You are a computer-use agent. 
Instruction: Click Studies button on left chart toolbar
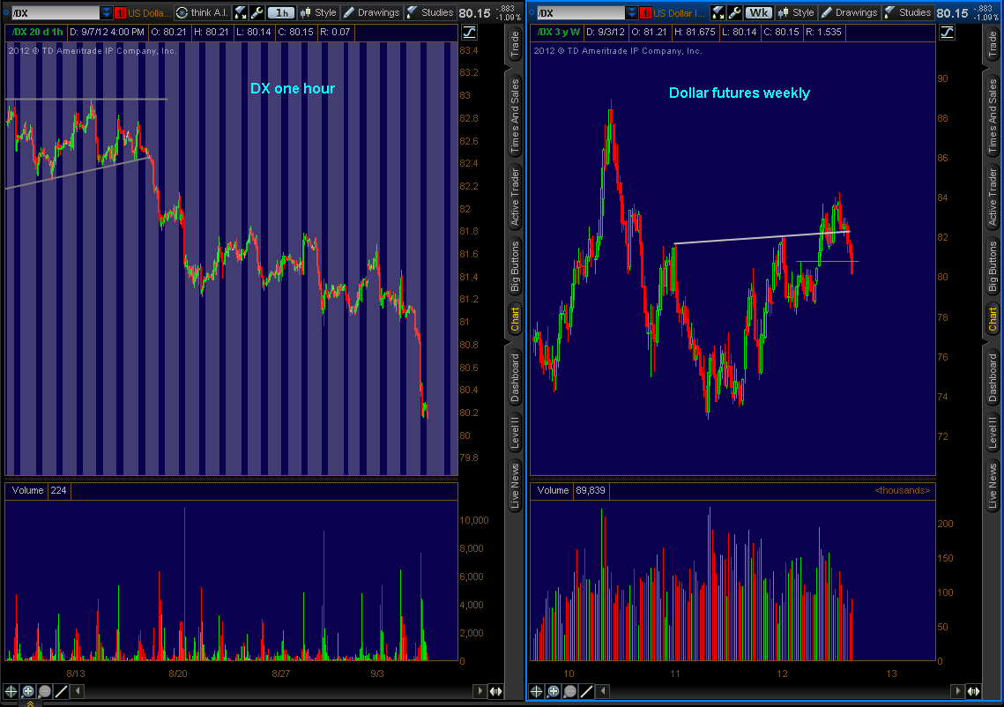click(x=430, y=12)
